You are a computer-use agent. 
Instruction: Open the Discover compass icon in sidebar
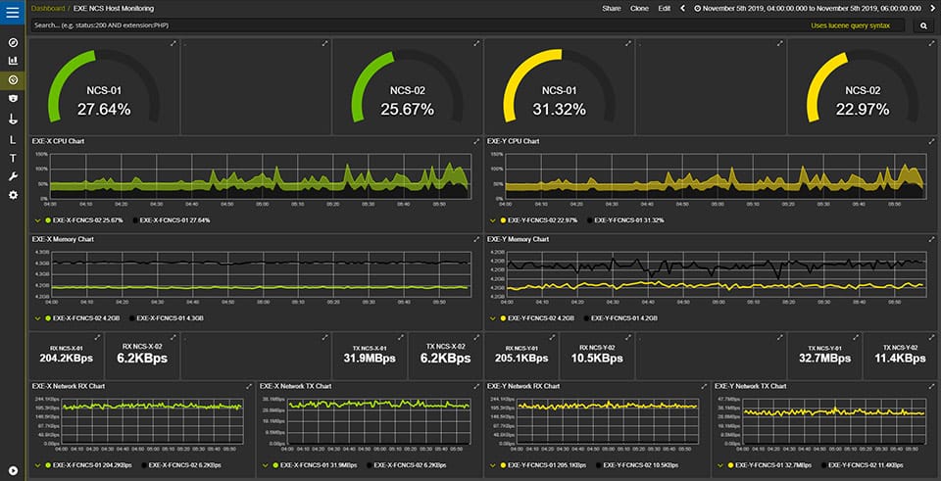coord(13,42)
